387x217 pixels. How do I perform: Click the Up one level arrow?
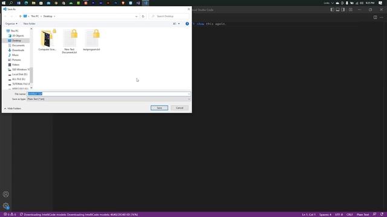tap(20, 16)
